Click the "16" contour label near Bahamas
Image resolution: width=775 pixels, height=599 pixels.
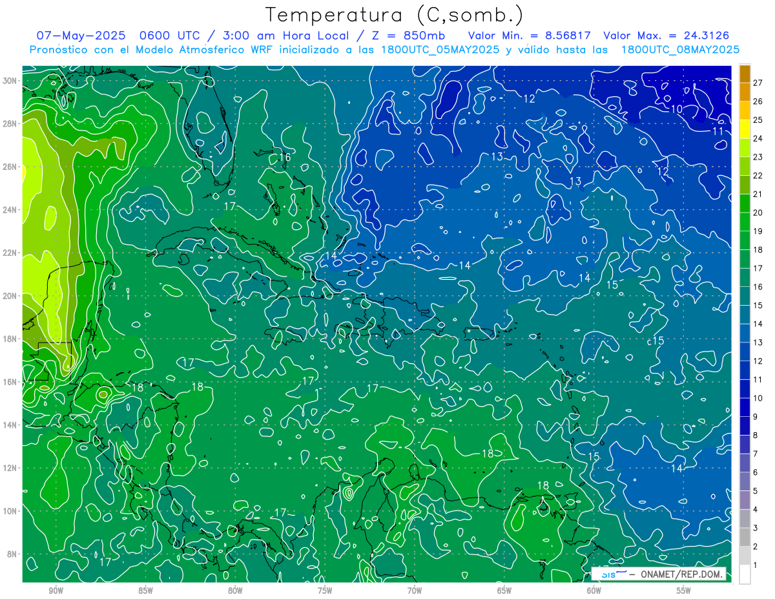click(285, 158)
